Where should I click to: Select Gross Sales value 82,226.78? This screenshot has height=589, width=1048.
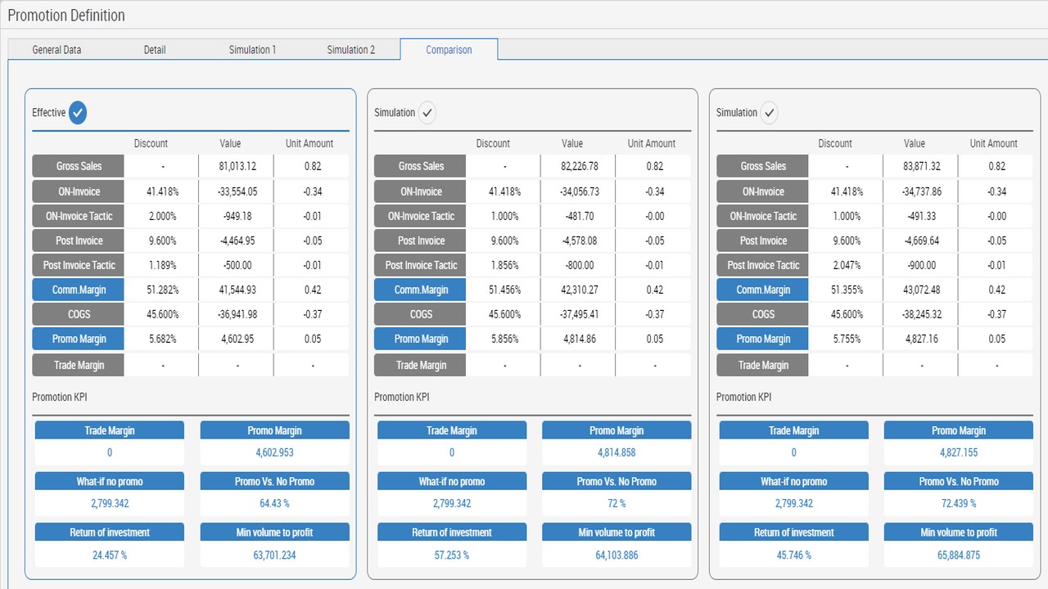pyautogui.click(x=578, y=166)
